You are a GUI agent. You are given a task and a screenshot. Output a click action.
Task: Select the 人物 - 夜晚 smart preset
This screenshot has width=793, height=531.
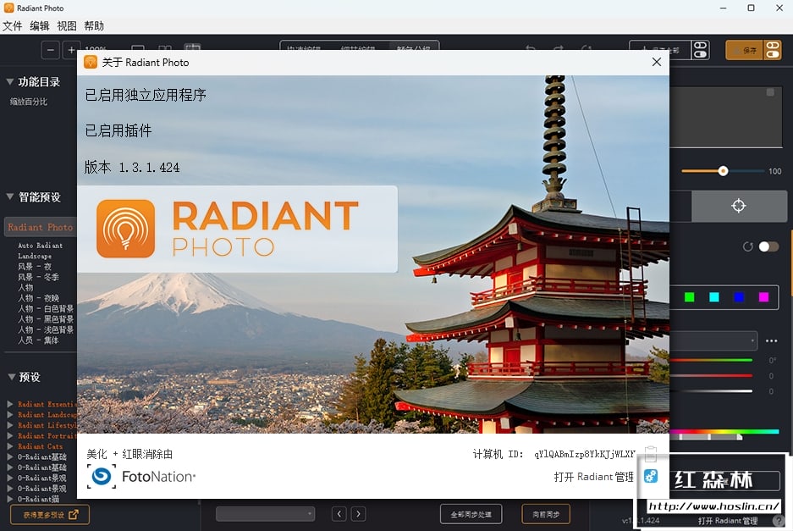[38, 298]
